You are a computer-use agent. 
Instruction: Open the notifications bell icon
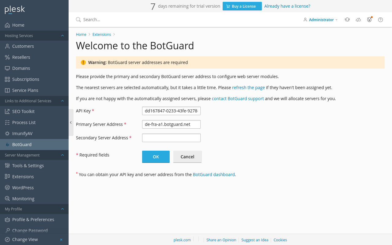coord(347,20)
